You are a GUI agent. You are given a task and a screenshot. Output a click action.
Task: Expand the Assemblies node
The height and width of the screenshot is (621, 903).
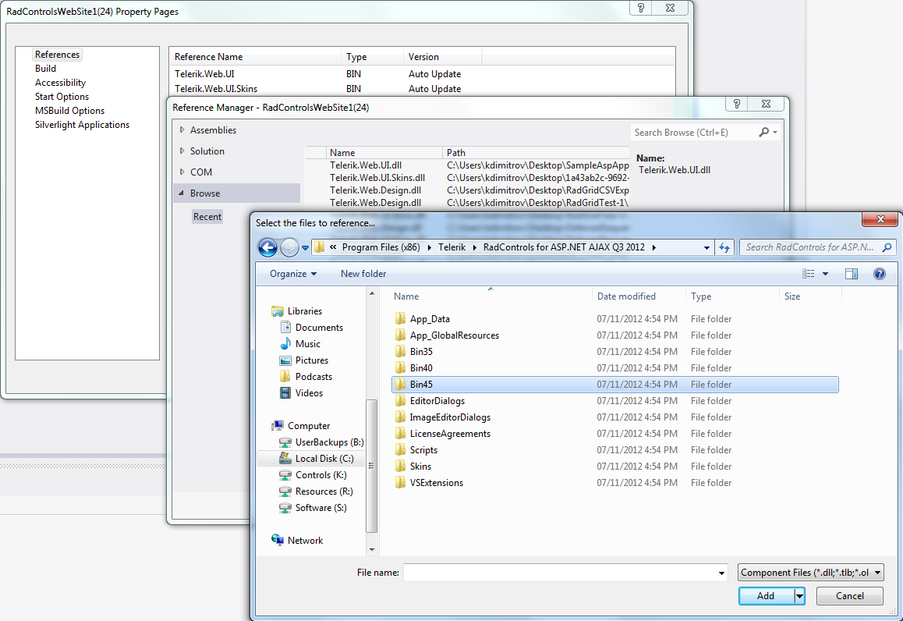click(182, 130)
